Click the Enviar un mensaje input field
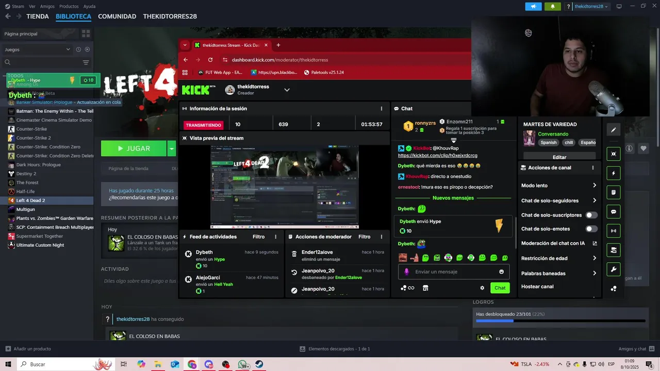The image size is (660, 371). 454,272
